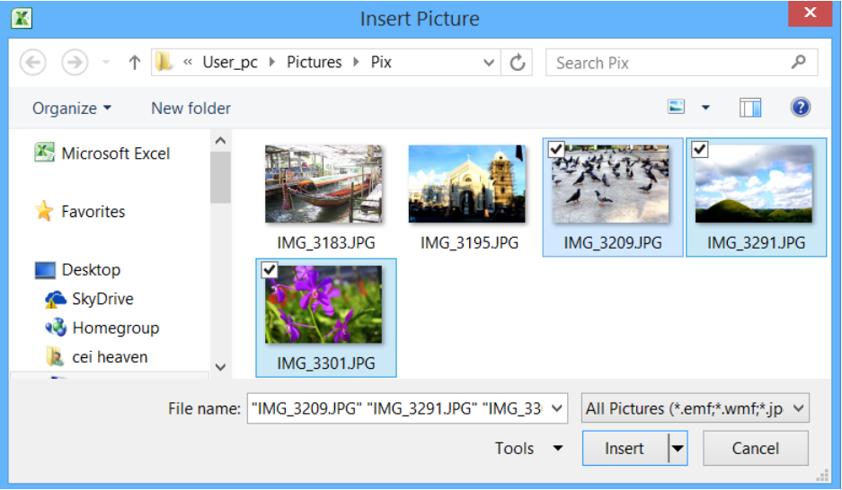Click the Back navigation arrow
The image size is (842, 490).
pyautogui.click(x=32, y=63)
